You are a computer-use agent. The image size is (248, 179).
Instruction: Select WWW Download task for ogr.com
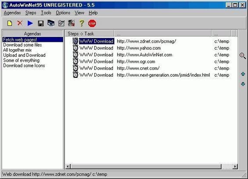click(96, 62)
